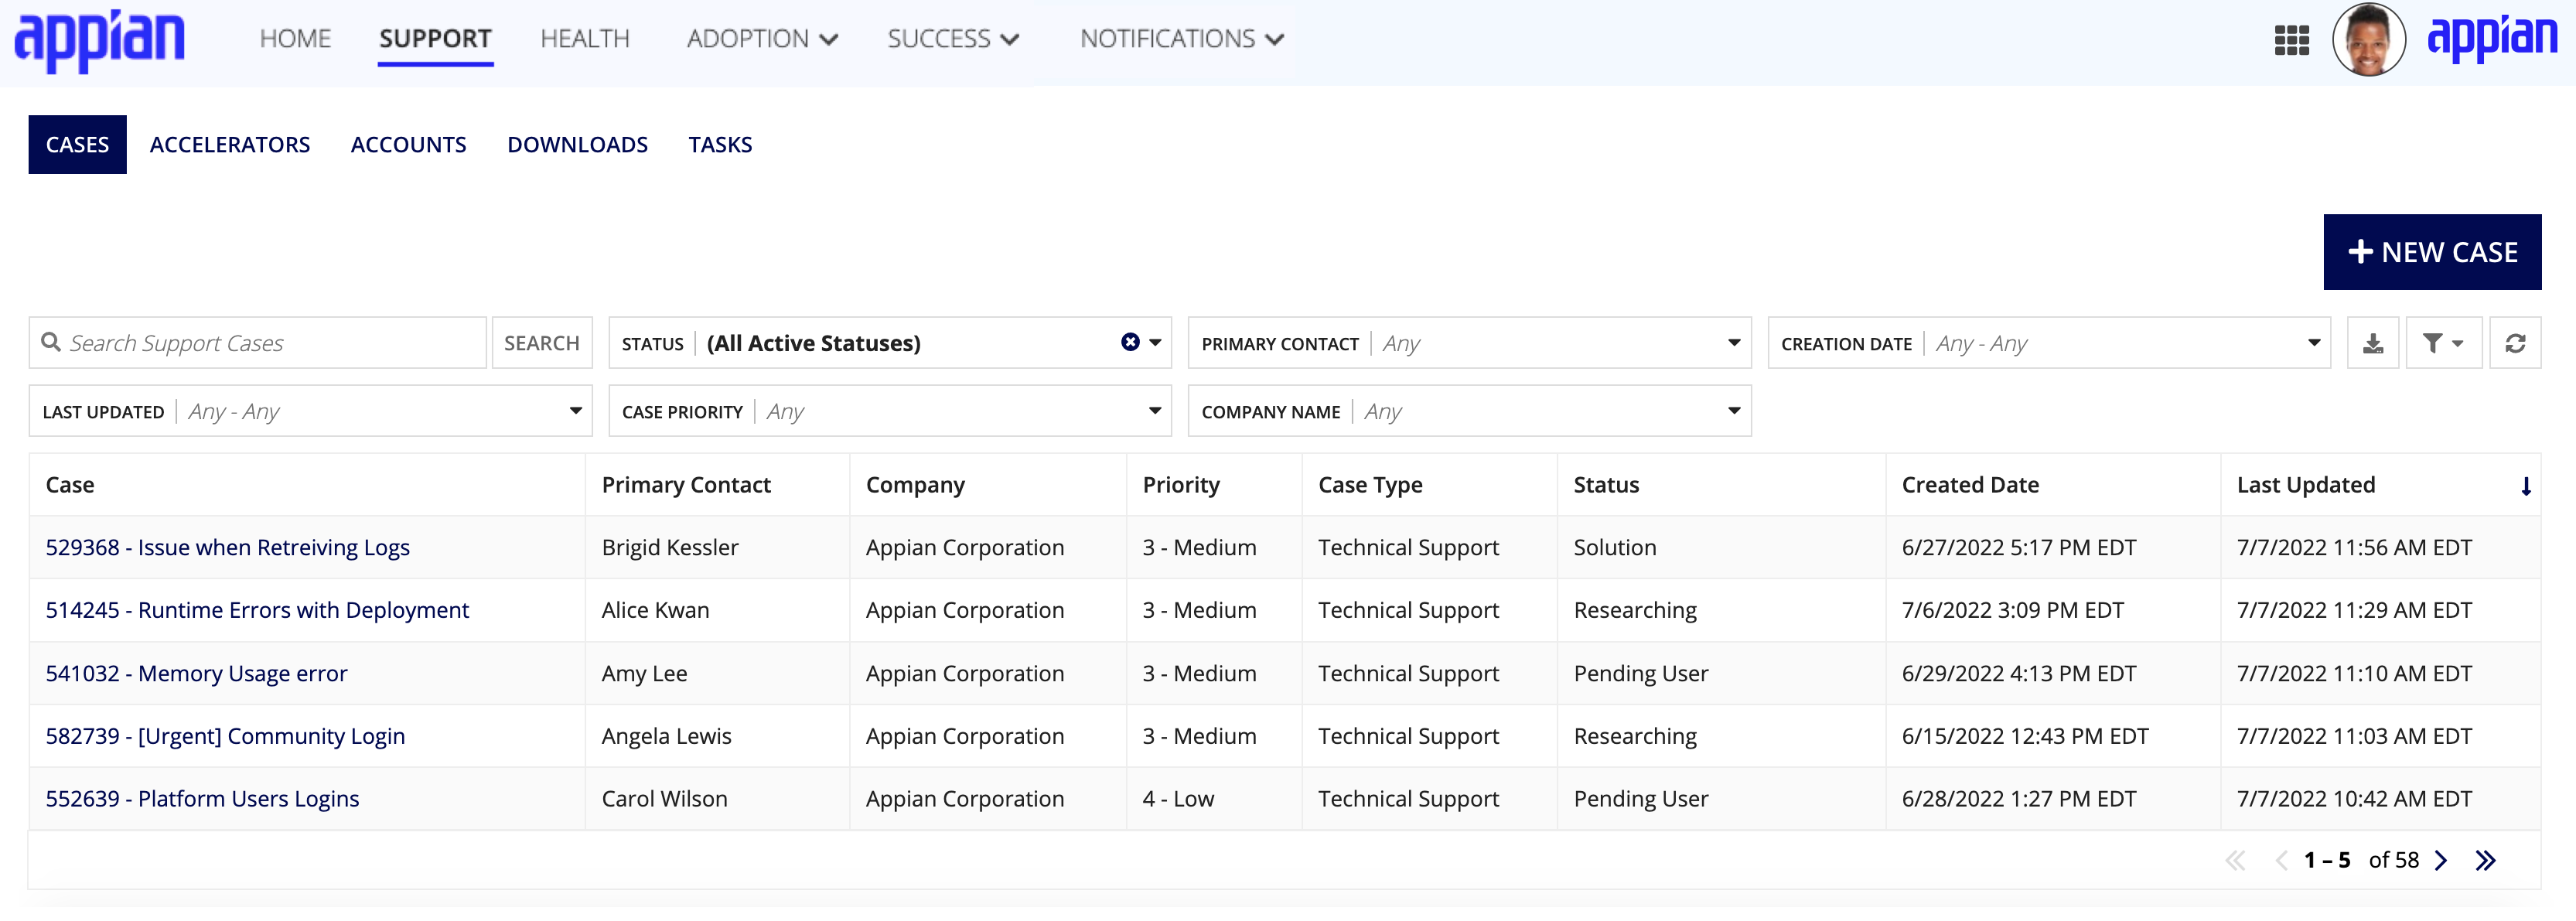Screen dimensions: 2576x921
Task: Expand the Adoption menu
Action: (762, 39)
